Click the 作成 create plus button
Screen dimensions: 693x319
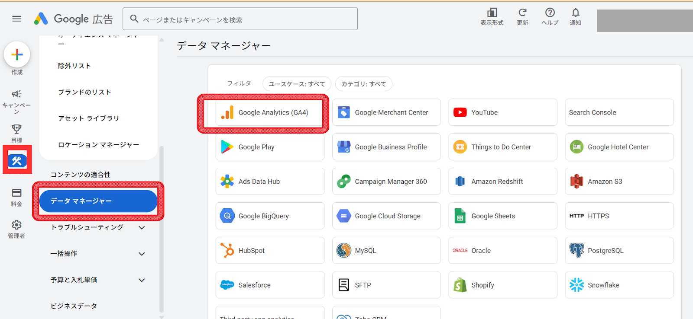17,54
